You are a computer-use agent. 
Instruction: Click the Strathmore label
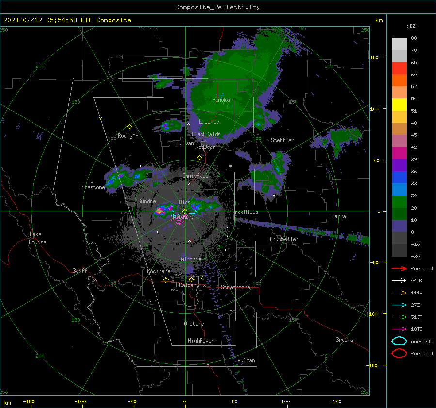click(x=235, y=287)
